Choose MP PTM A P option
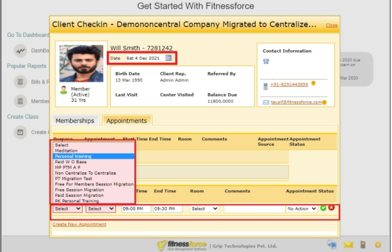This screenshot has height=252, width=392. tap(93, 167)
